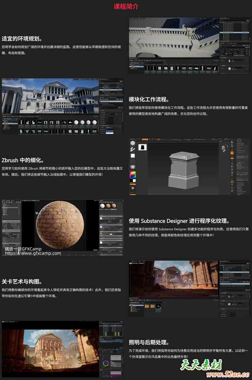Adjust the color wheel in the lighting screenshot

tap(106, 364)
